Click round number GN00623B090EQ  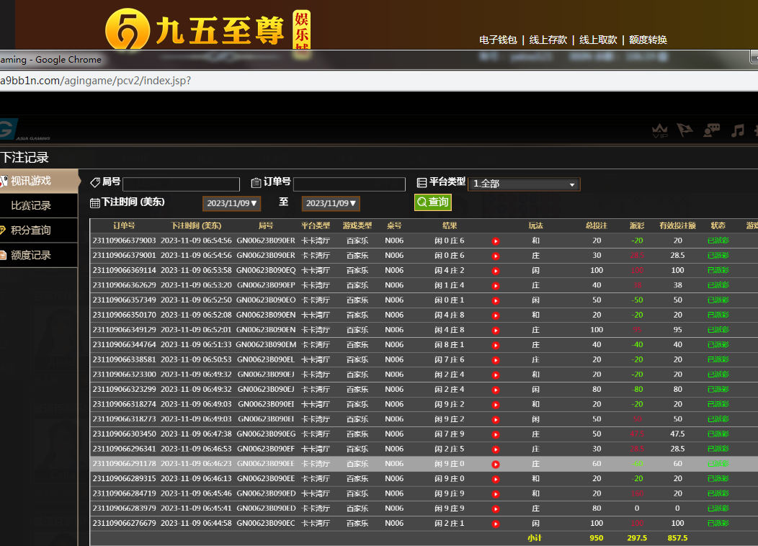click(x=266, y=270)
